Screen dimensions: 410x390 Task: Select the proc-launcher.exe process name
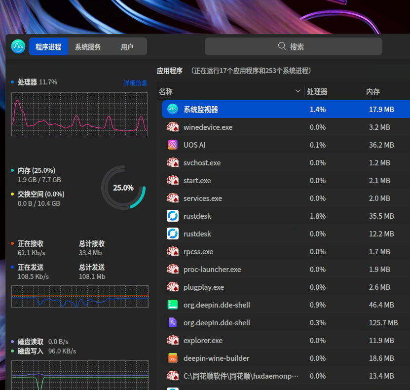coord(212,270)
